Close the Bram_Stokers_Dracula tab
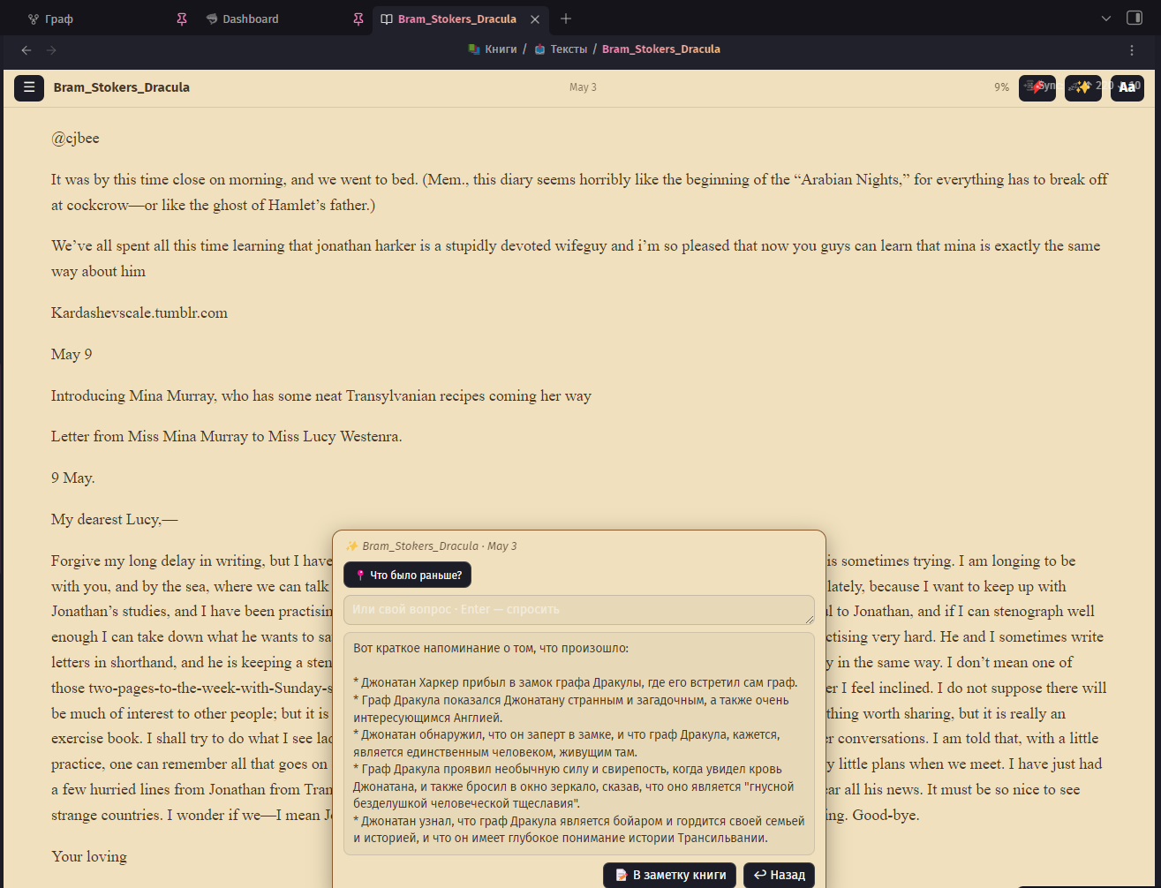Screen dimensions: 1161x888 534,19
